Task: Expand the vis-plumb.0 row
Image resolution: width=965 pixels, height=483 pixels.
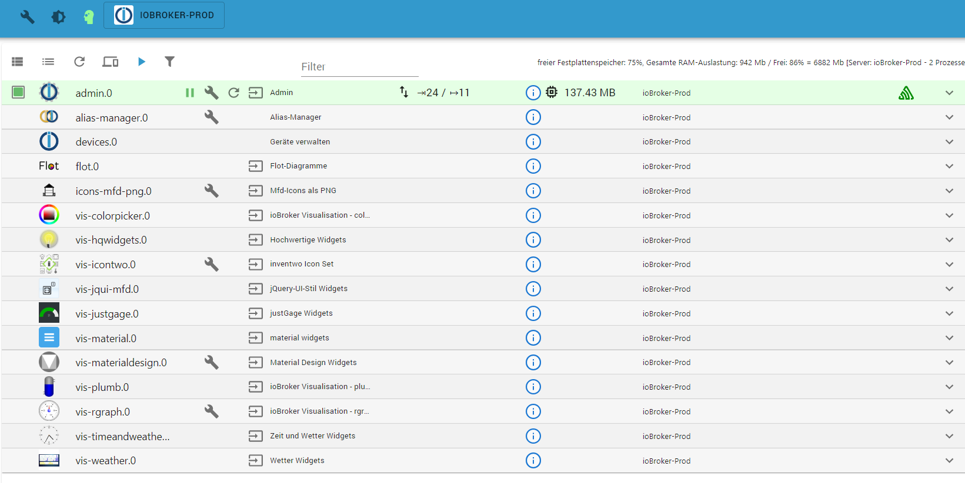Action: (x=949, y=387)
